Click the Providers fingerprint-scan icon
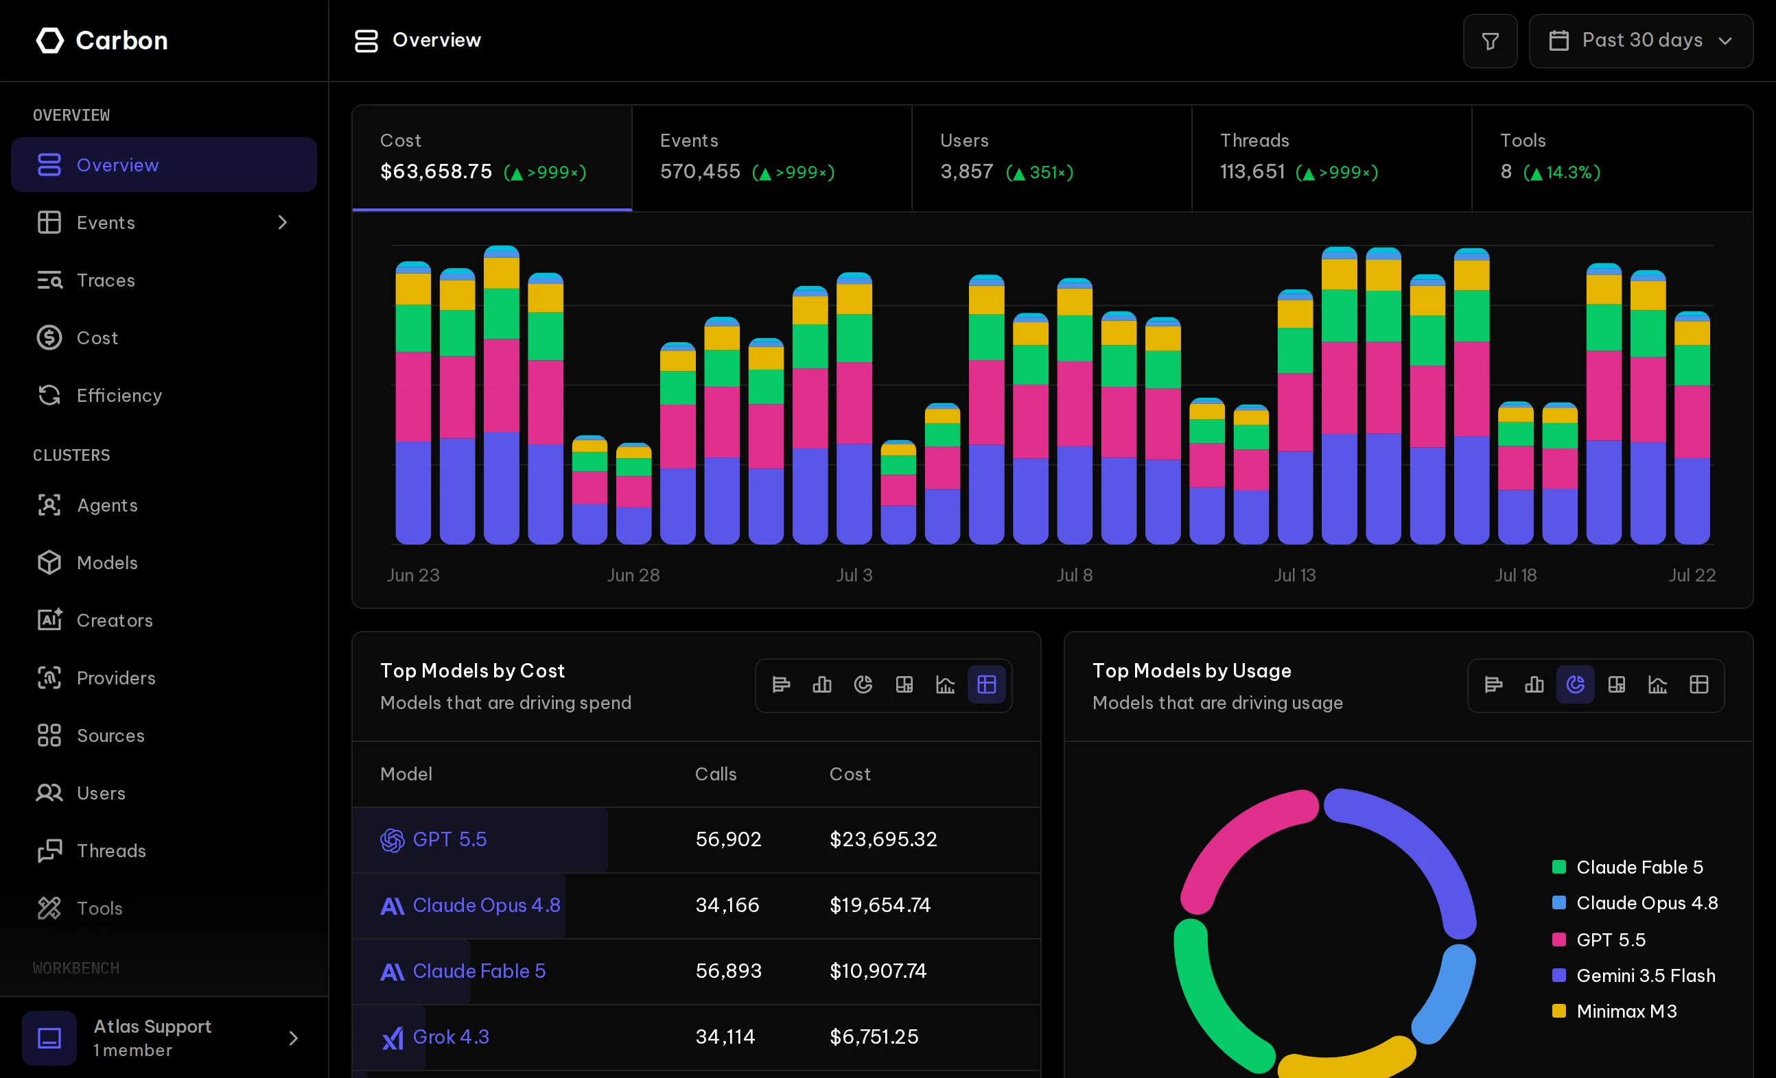1776x1078 pixels. (x=49, y=678)
